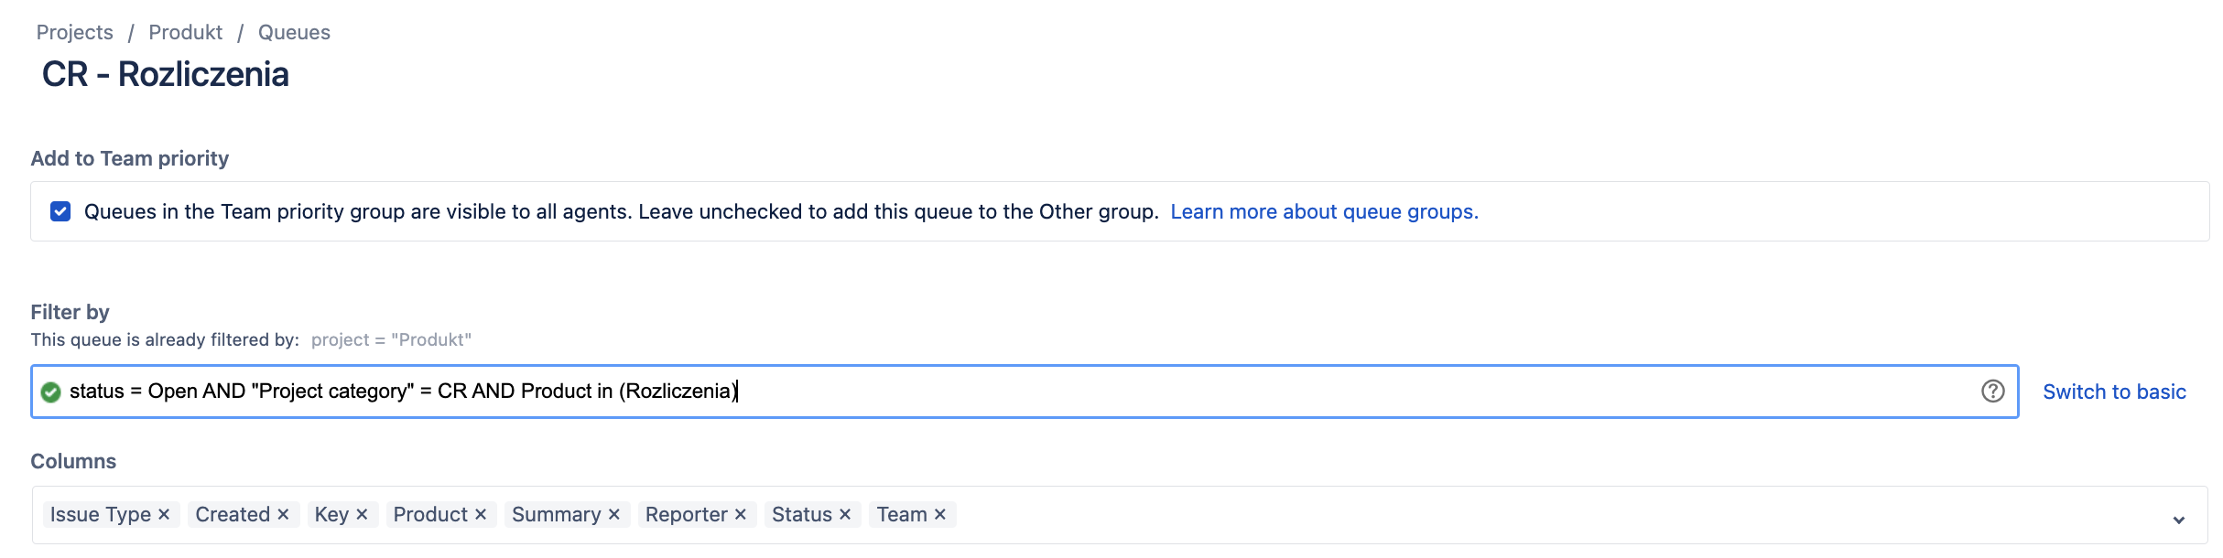Image resolution: width=2223 pixels, height=558 pixels.
Task: Expand the Columns dropdown chevron
Action: click(x=2179, y=520)
